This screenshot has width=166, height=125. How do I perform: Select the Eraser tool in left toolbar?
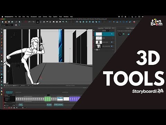point(2,45)
